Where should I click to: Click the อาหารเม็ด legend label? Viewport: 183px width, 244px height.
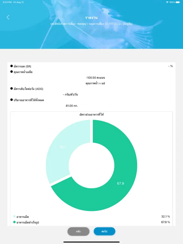pyautogui.click(x=23, y=217)
